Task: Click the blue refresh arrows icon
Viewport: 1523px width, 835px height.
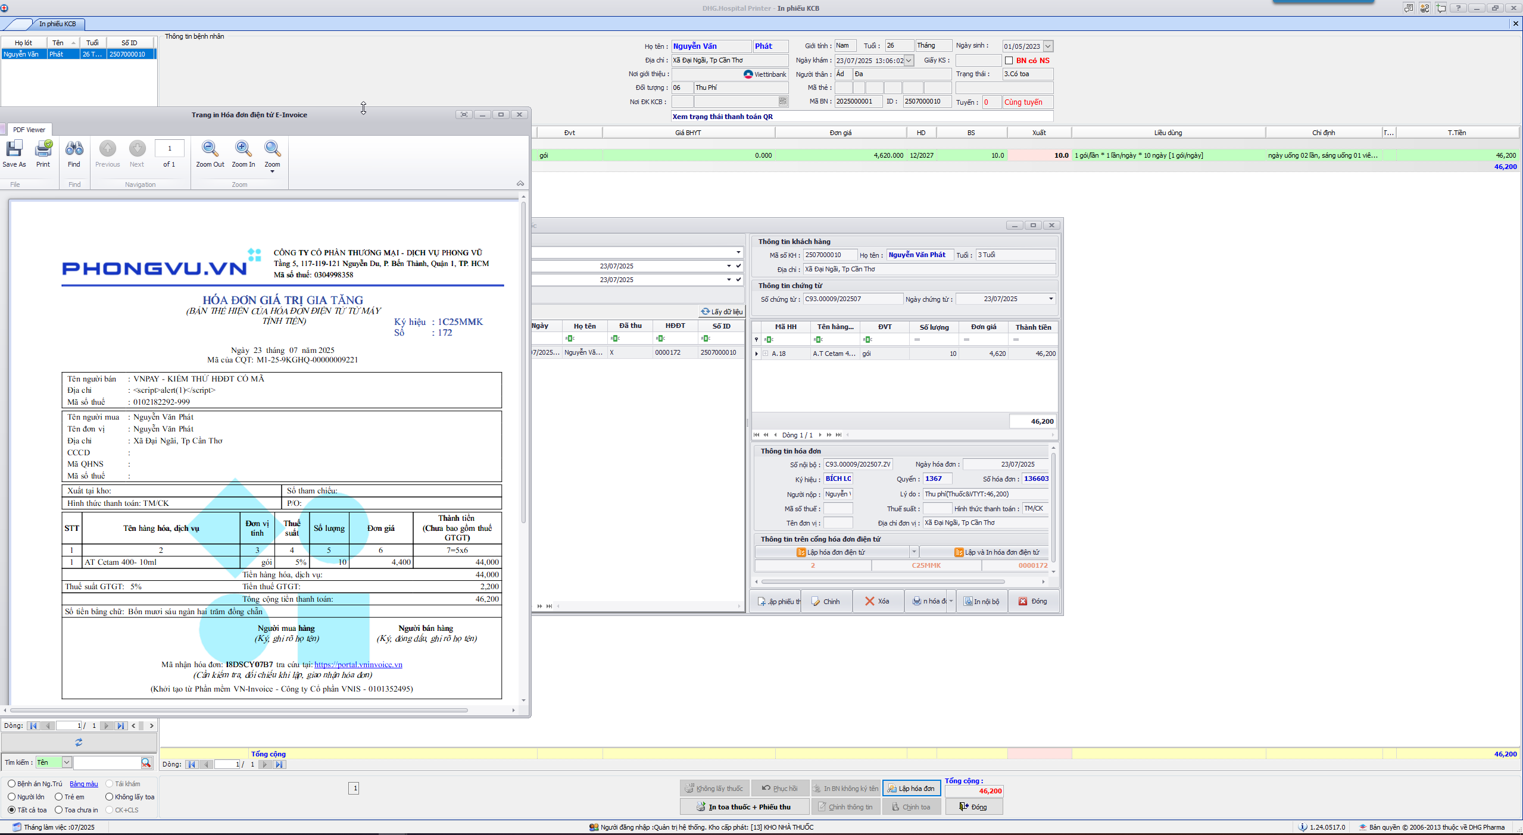Action: tap(79, 742)
